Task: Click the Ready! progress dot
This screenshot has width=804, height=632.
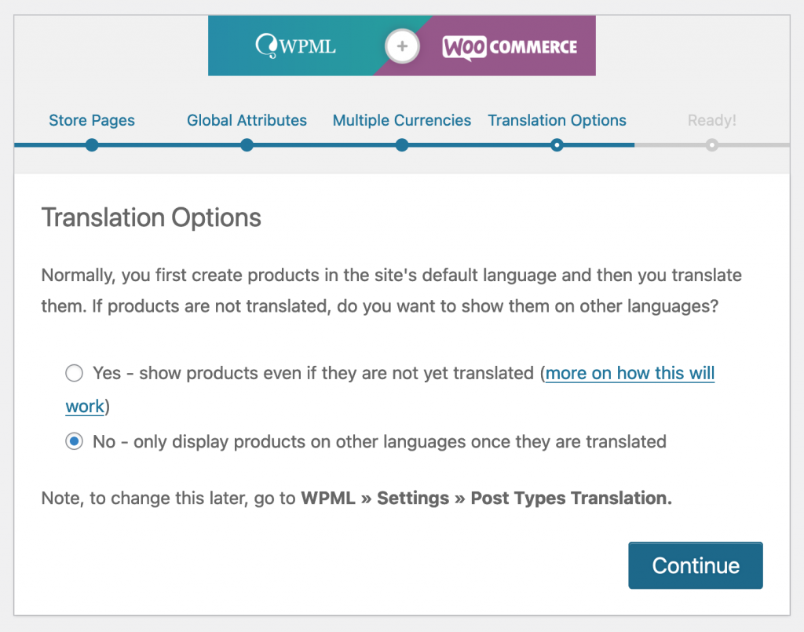Action: pos(711,145)
